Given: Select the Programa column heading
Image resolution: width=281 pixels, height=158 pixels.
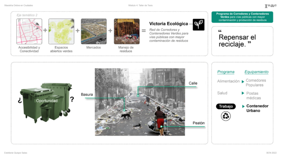Looking at the screenshot, I should [x=226, y=72].
